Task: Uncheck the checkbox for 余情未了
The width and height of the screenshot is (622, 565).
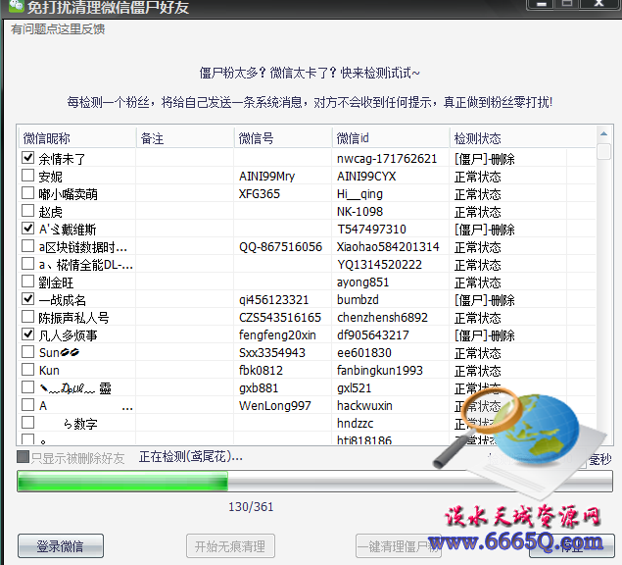Action: (x=27, y=157)
